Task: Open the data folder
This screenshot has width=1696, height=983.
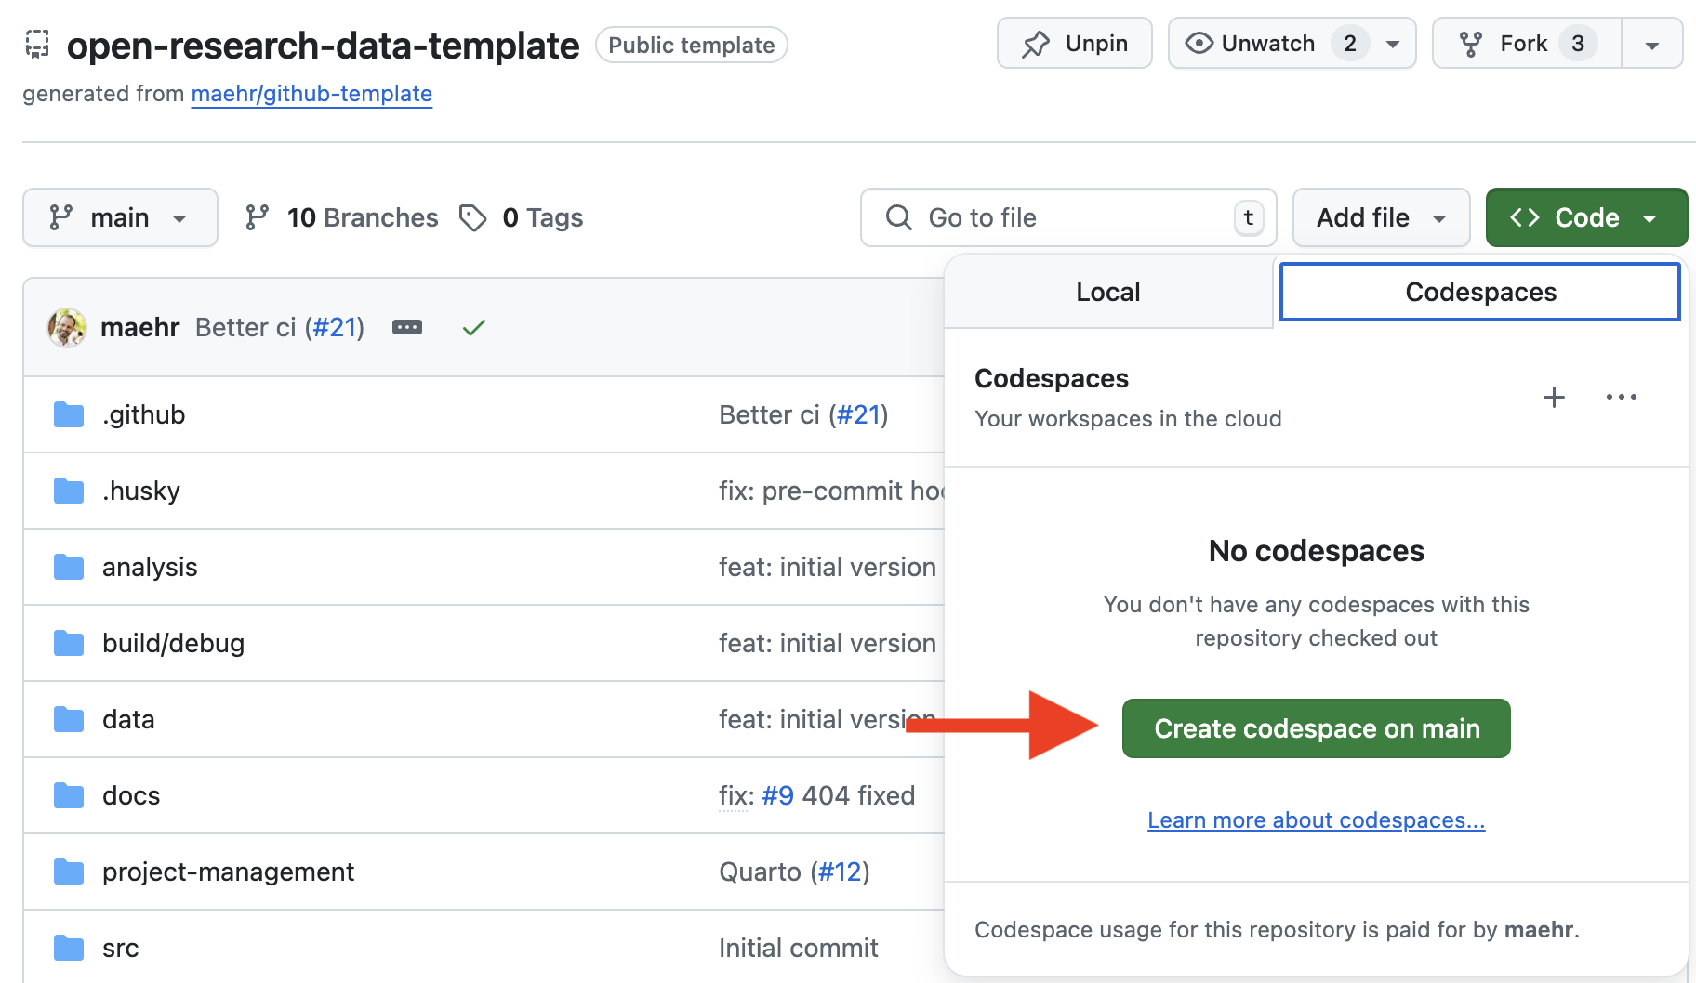Action: (128, 719)
